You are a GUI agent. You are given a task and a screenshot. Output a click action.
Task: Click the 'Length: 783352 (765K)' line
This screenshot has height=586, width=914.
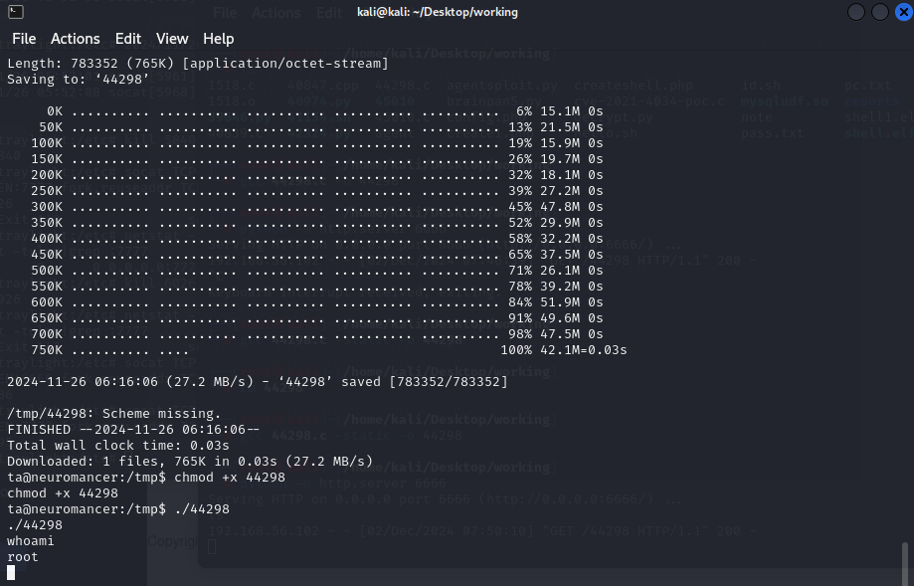(198, 63)
